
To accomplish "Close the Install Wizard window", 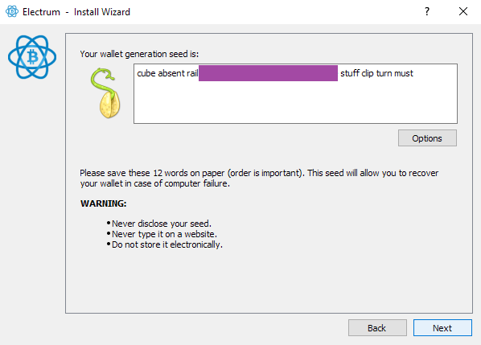I will coord(462,11).
